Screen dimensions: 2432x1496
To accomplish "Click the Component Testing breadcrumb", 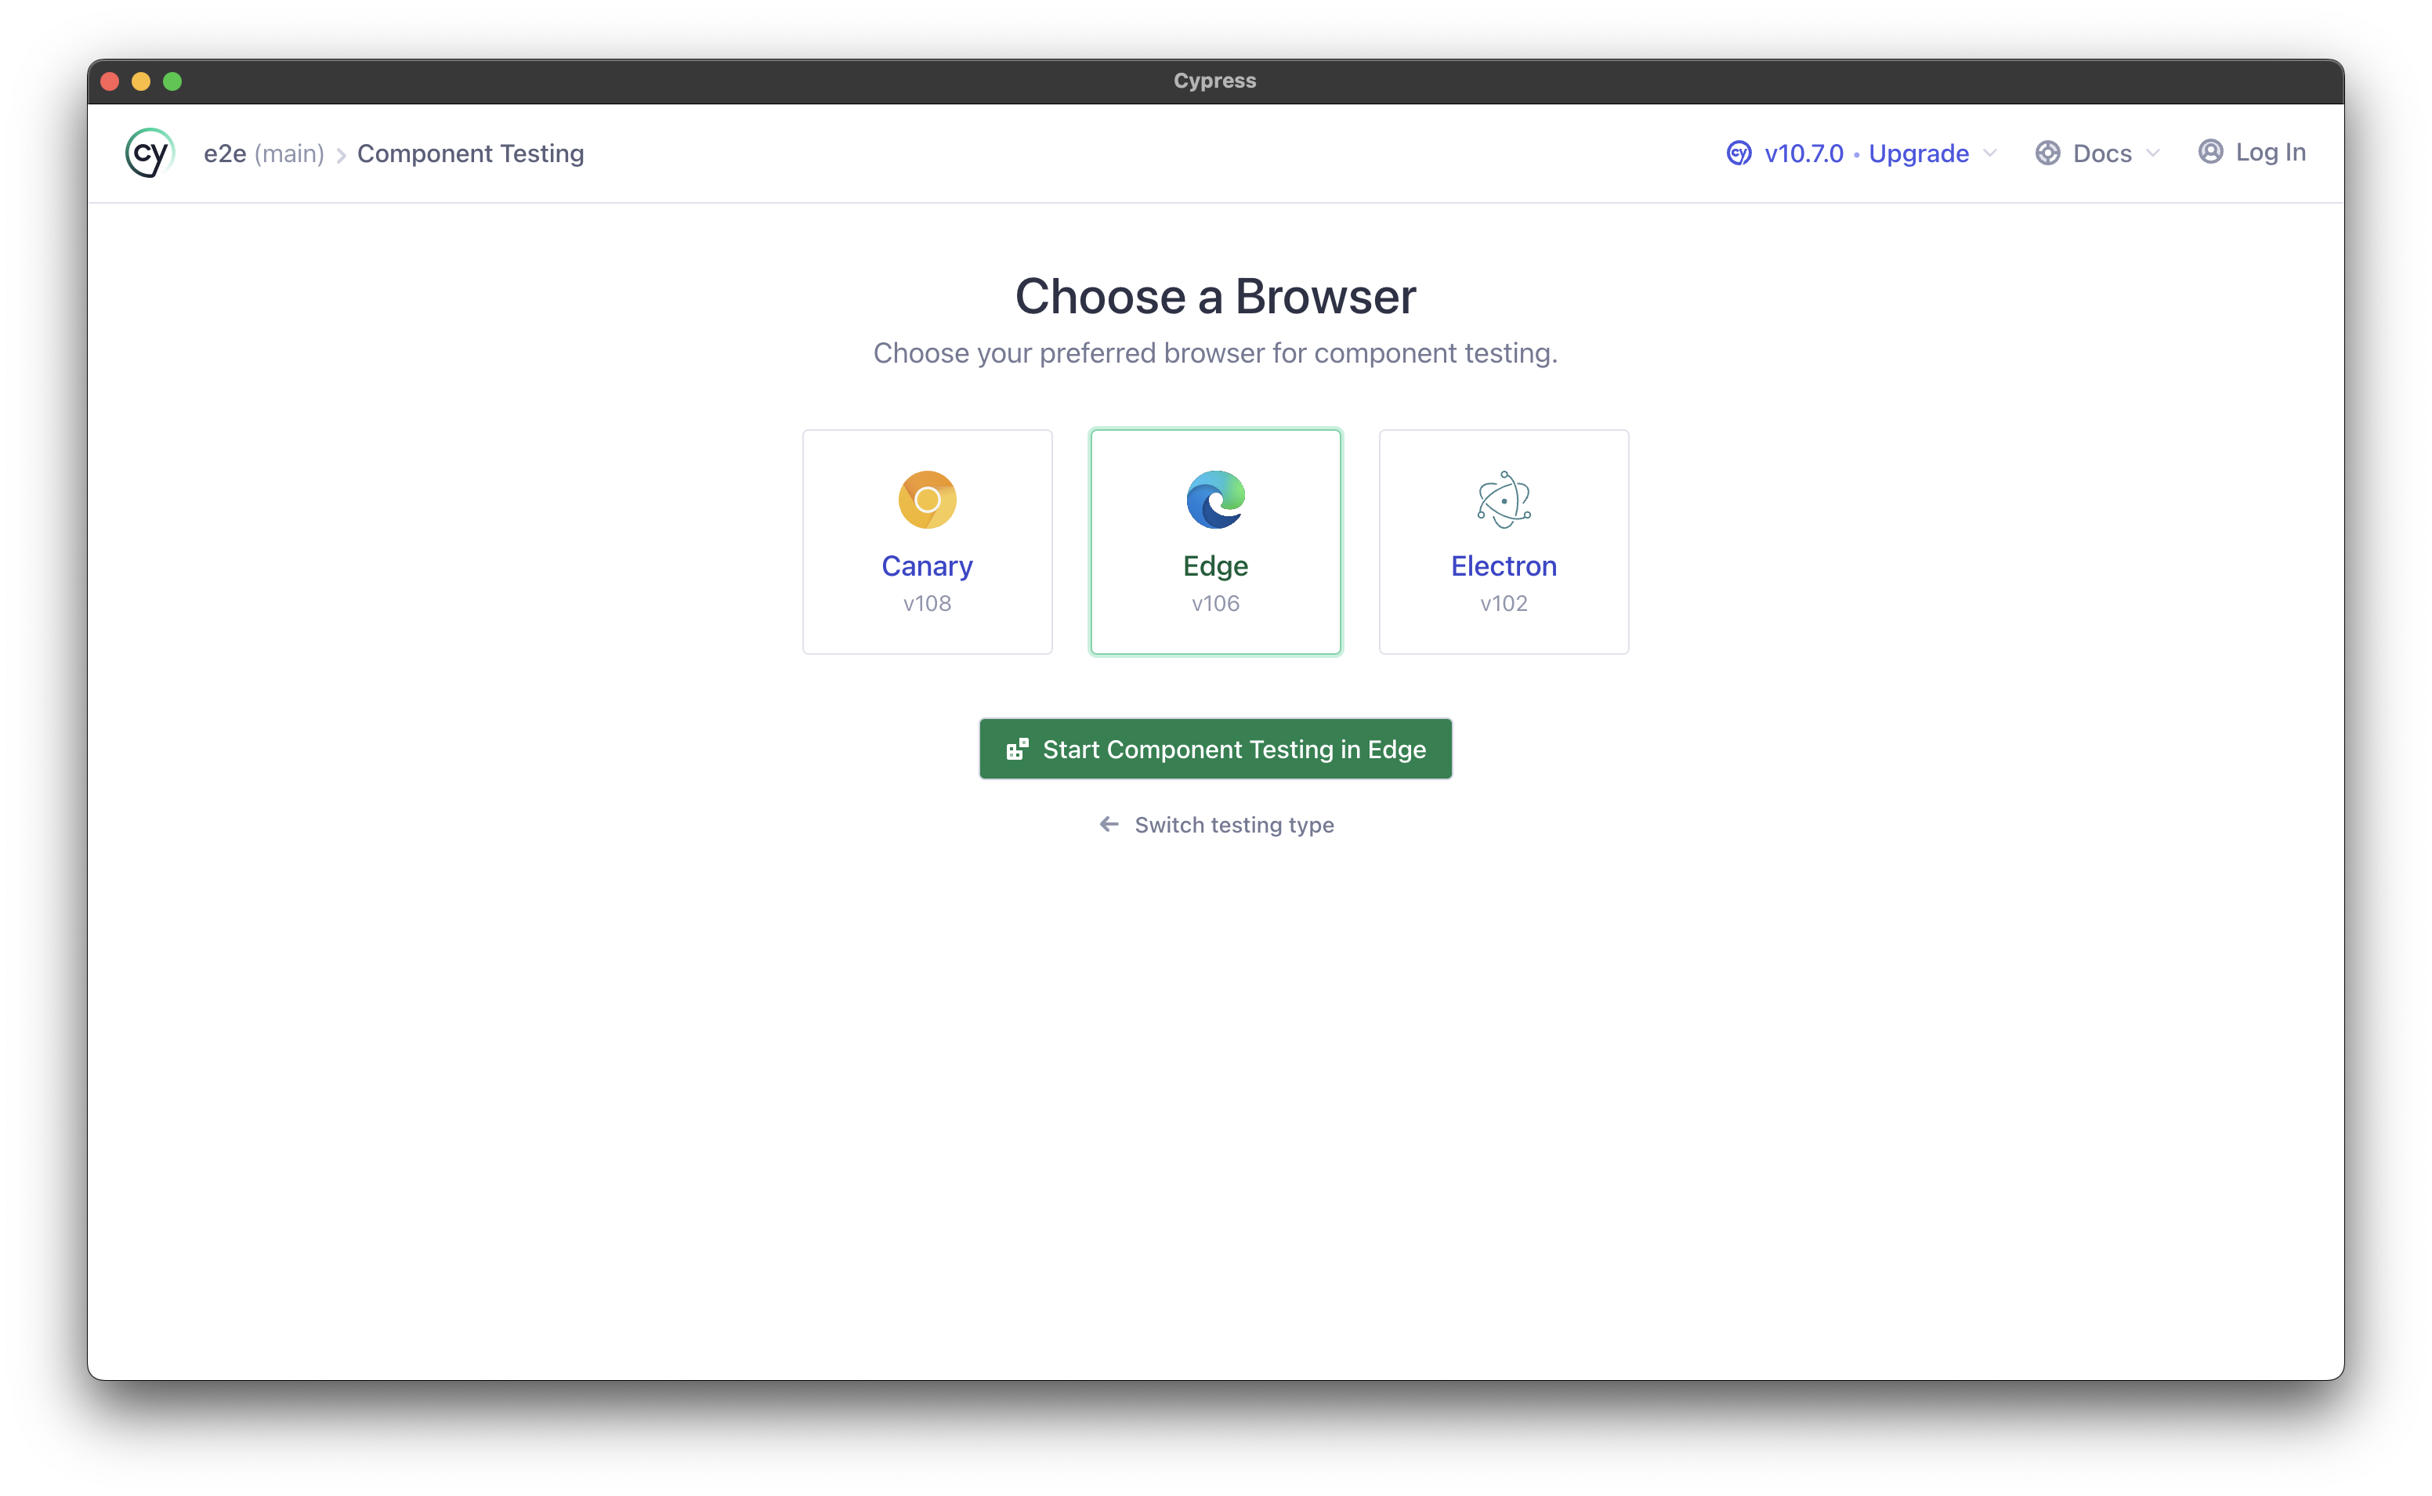I will pos(470,154).
